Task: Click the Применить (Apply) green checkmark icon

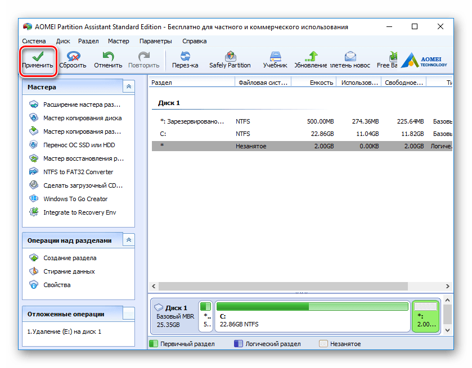Action: tap(38, 56)
